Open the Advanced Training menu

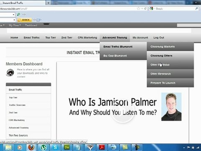[x=115, y=38]
